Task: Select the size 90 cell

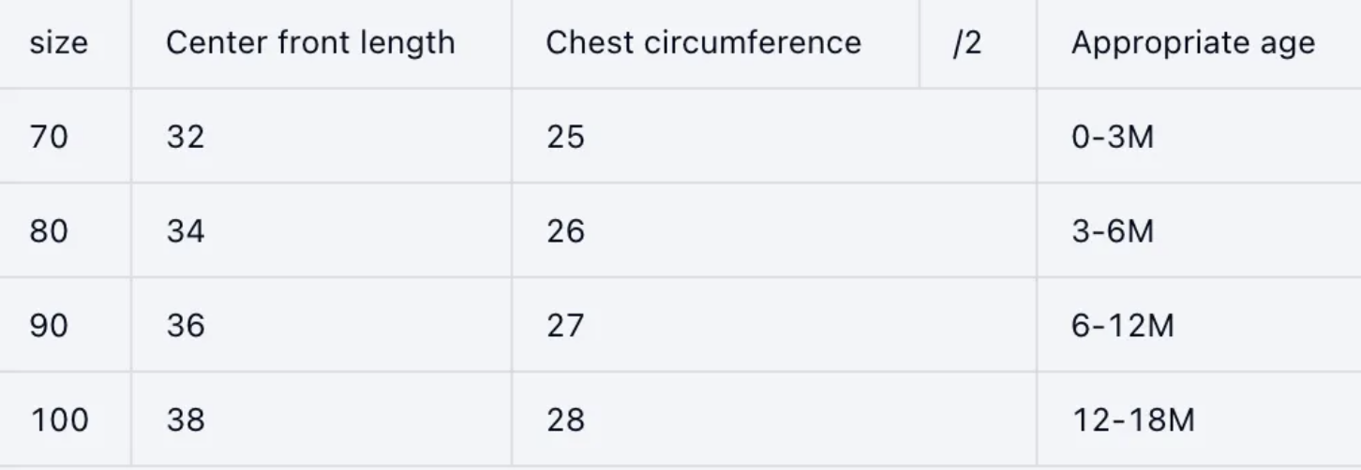Action: [49, 325]
